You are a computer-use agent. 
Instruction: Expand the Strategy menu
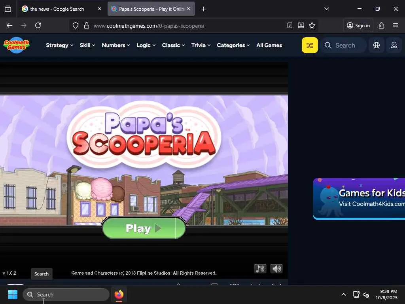click(x=59, y=45)
